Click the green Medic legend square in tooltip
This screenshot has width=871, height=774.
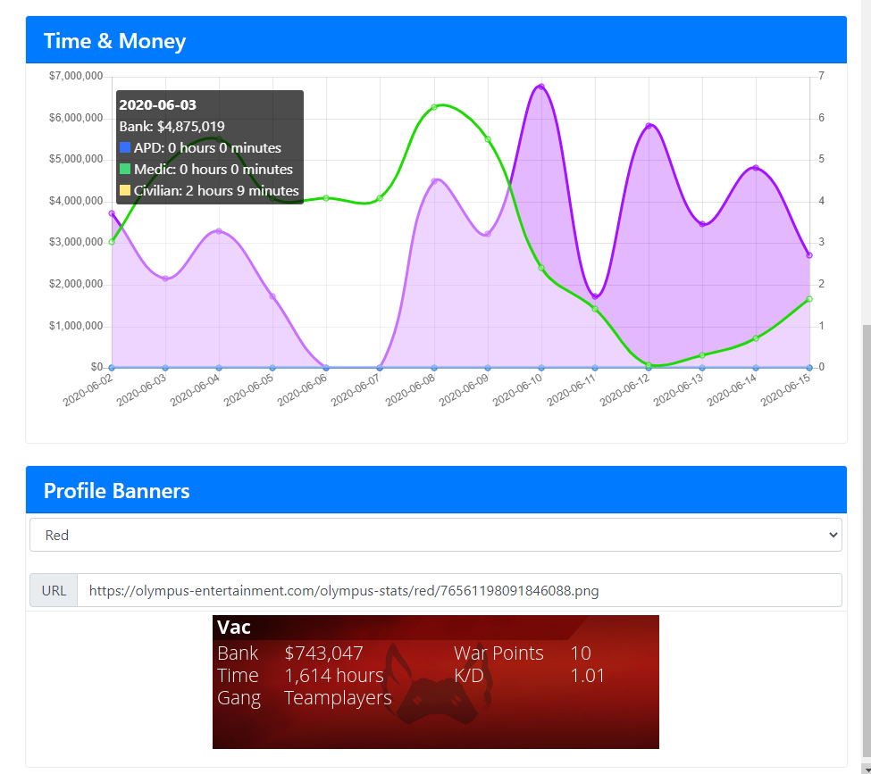click(125, 169)
